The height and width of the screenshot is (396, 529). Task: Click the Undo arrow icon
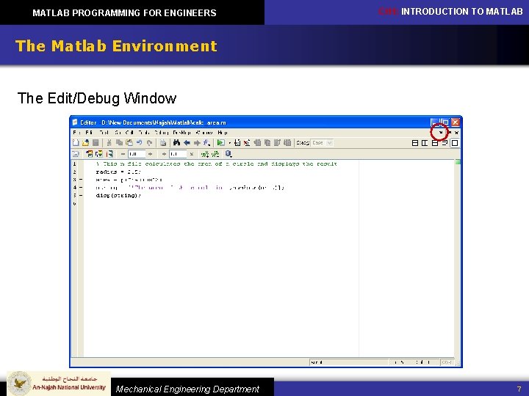click(x=139, y=143)
